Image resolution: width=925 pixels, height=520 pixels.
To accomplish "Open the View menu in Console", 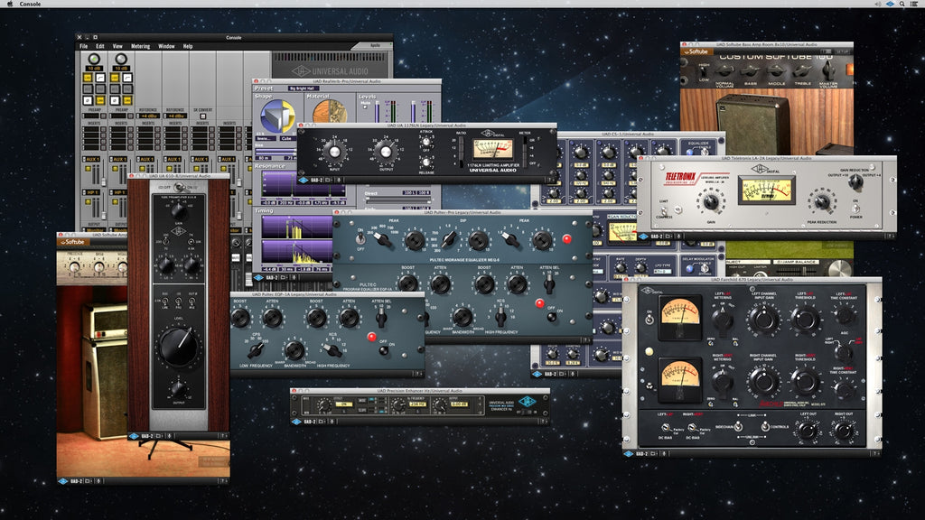I will click(x=118, y=46).
